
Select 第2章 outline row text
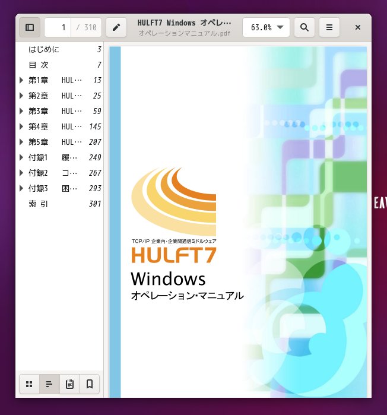coord(55,96)
